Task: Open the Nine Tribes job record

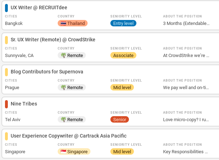Action: (x=24, y=104)
